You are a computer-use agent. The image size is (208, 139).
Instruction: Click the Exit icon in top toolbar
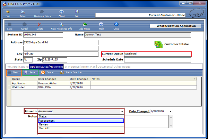pos(76,12)
